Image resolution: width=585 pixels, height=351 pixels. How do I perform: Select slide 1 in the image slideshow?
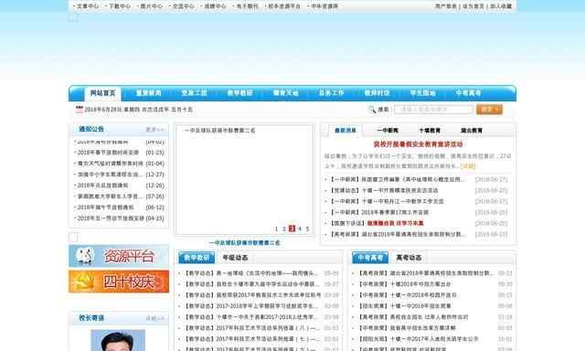276,229
